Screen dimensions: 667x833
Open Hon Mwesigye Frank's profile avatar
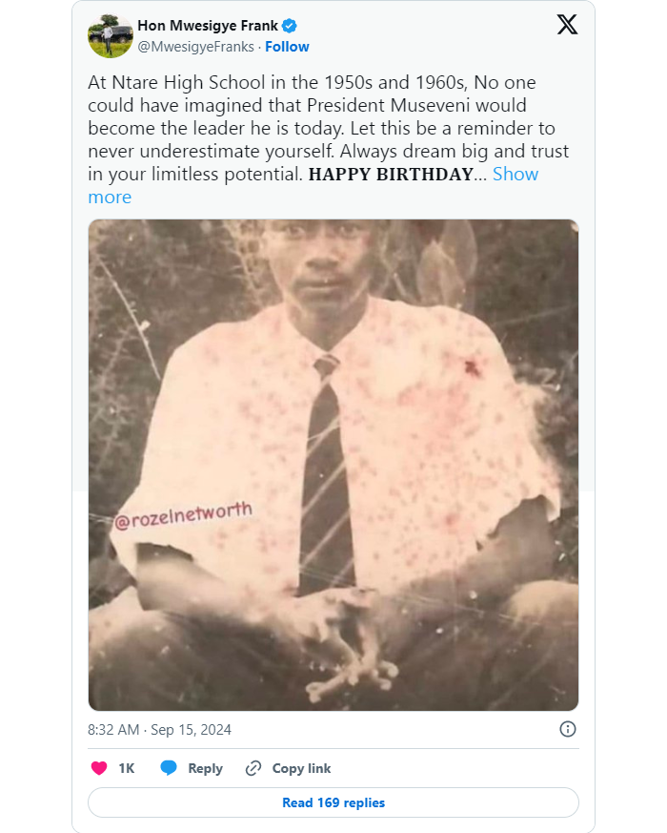111,35
